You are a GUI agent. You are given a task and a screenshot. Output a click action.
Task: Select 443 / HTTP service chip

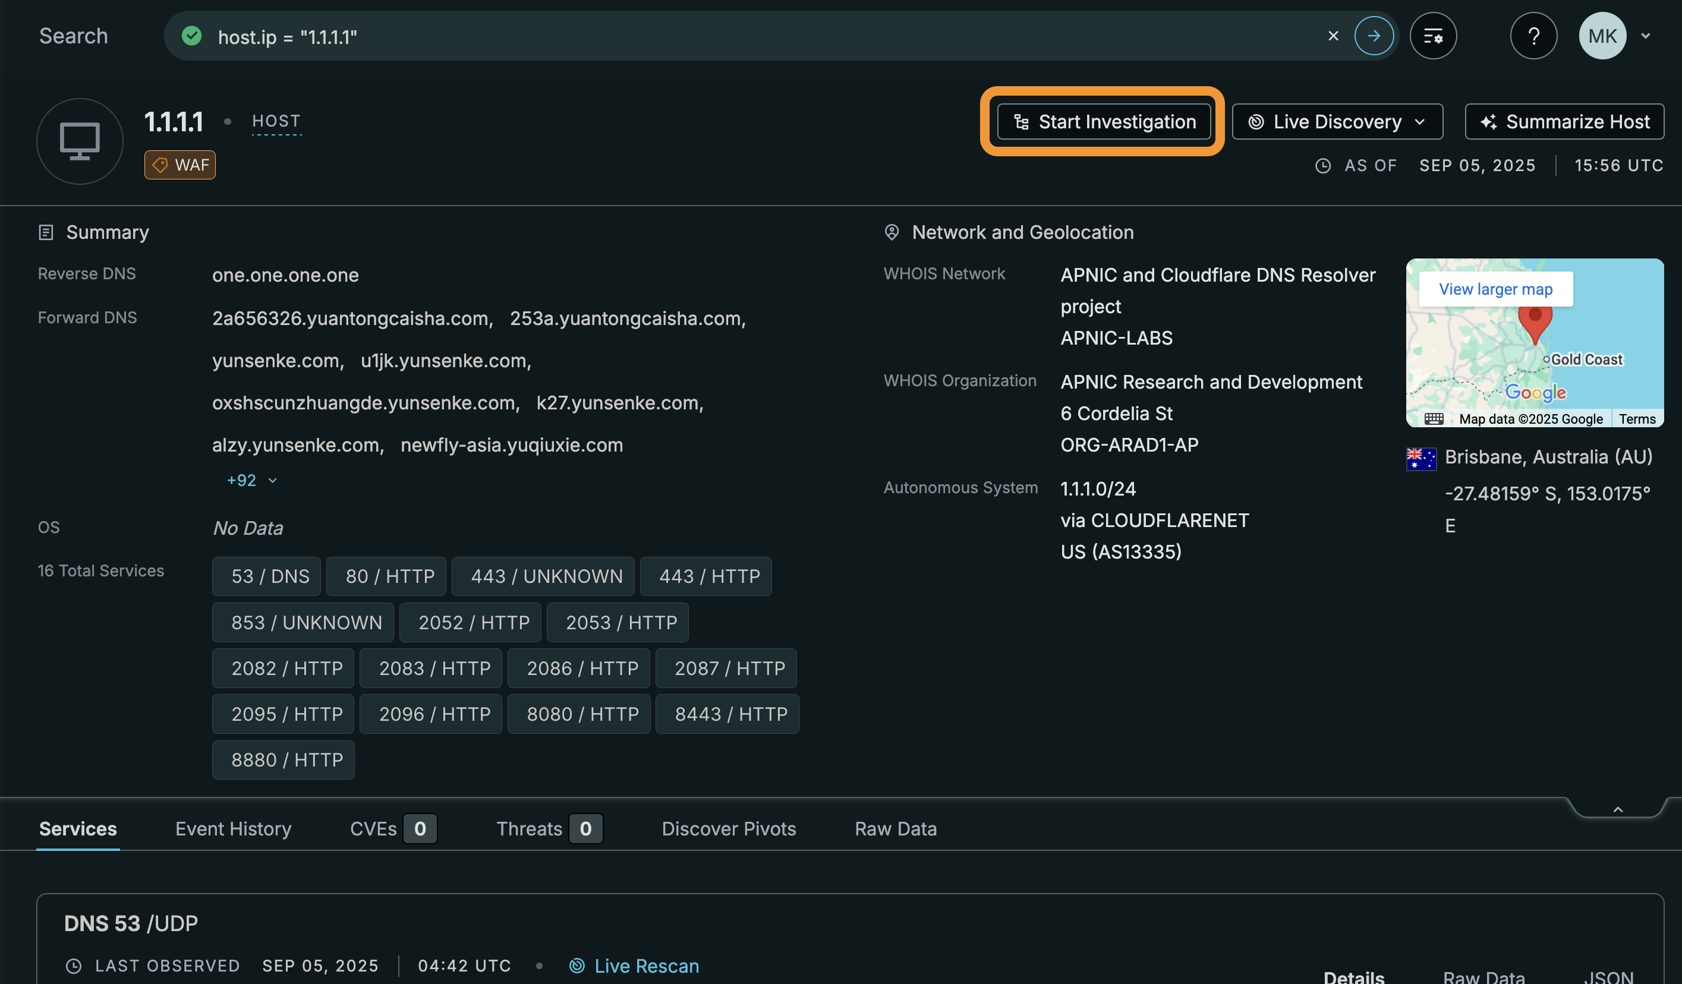click(x=705, y=576)
